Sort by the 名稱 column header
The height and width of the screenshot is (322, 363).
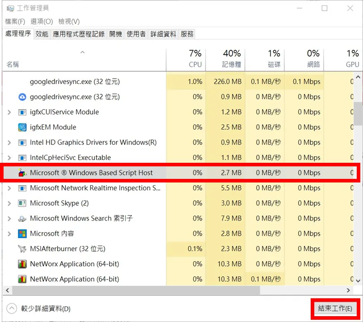click(x=84, y=60)
